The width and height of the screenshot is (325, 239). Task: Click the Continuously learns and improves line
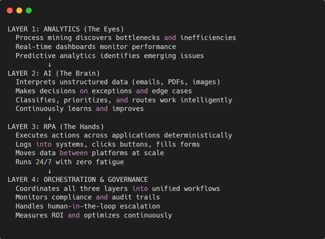(79, 109)
